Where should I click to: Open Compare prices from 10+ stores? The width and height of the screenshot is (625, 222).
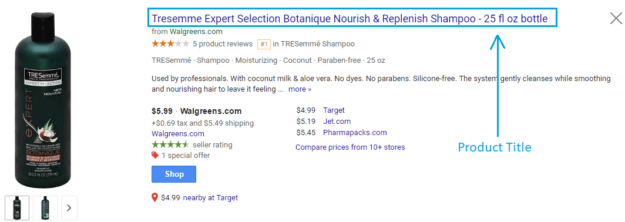coord(350,147)
